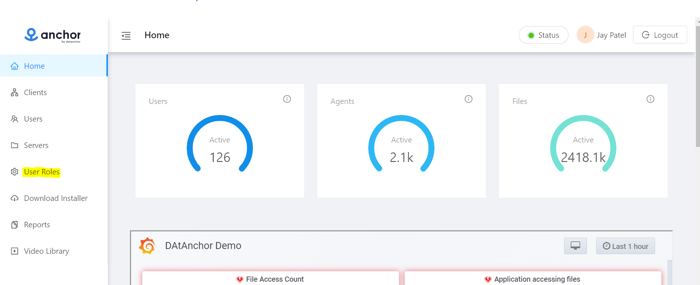
Task: Open the Clients page
Action: tap(54, 93)
